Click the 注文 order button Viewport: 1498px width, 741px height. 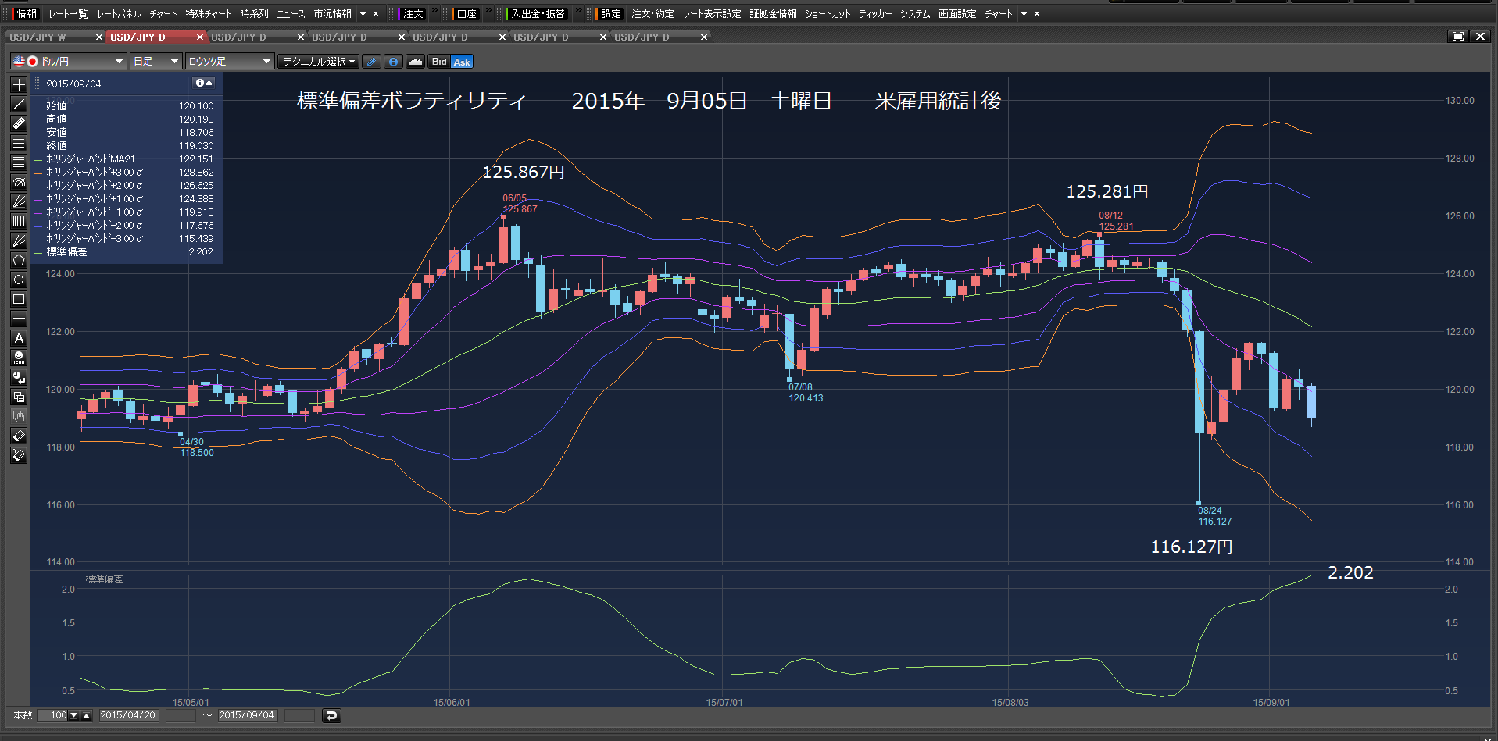click(412, 14)
